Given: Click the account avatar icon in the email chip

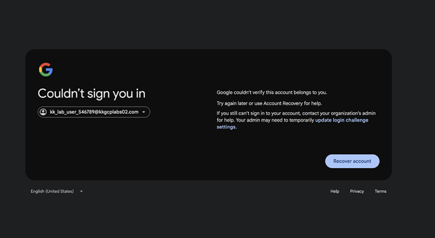Looking at the screenshot, I should pyautogui.click(x=43, y=112).
